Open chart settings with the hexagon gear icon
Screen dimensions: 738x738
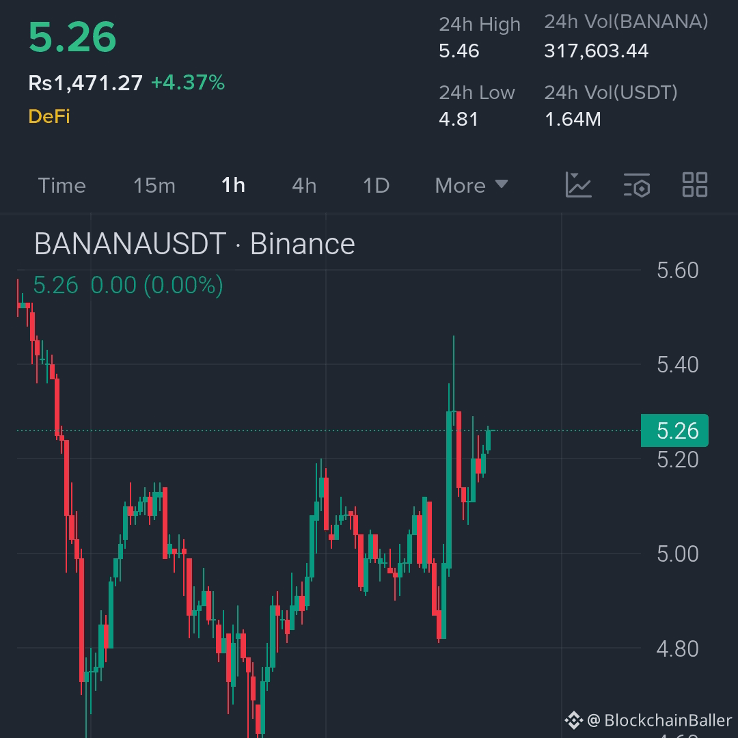(x=637, y=185)
